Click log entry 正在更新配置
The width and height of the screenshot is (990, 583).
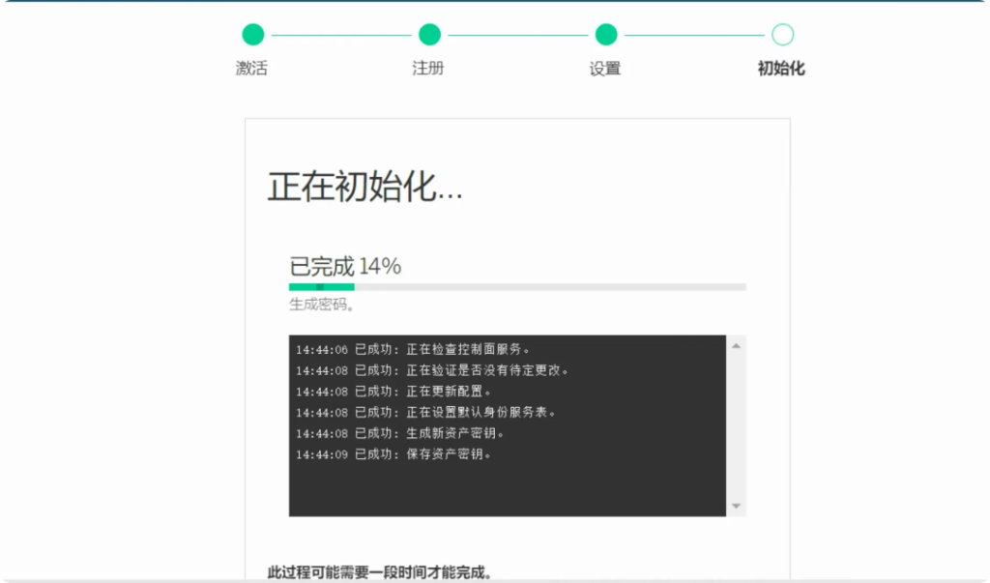(393, 392)
